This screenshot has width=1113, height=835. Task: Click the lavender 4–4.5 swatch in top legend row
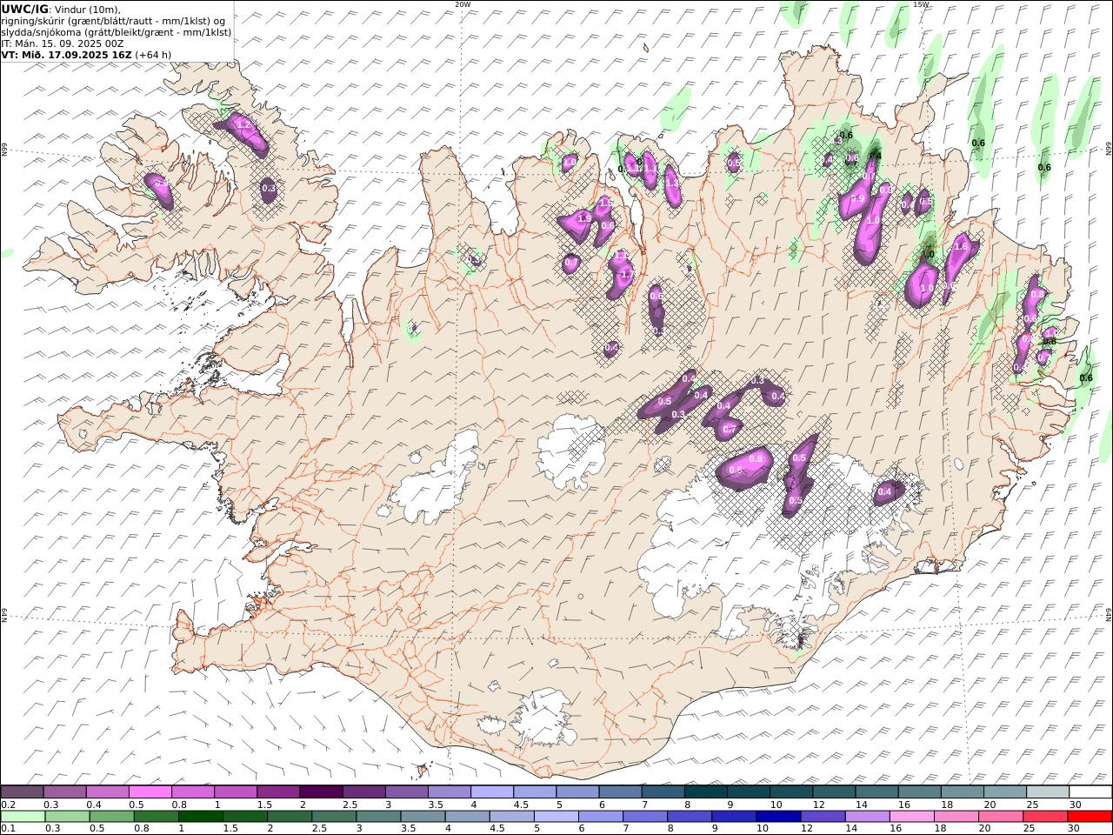pyautogui.click(x=491, y=792)
